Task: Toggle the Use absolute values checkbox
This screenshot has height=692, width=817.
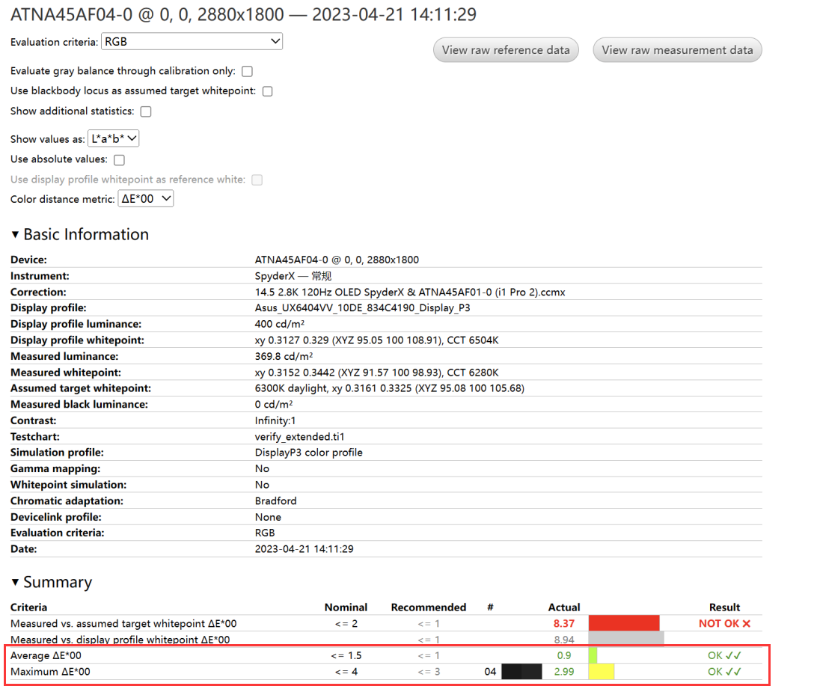Action: click(x=119, y=159)
